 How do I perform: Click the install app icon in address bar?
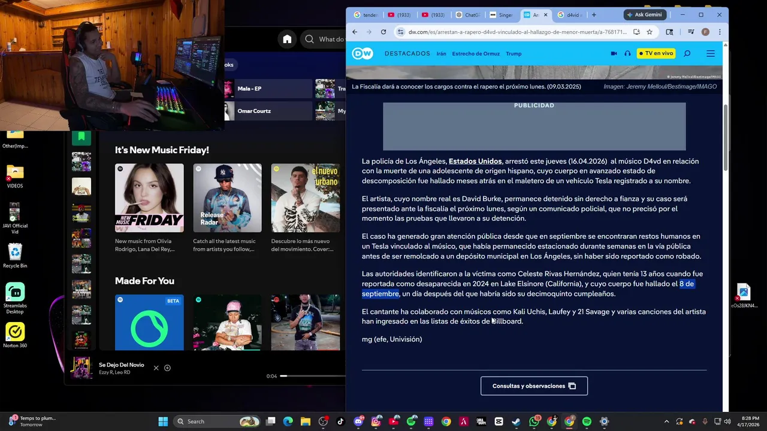636,32
